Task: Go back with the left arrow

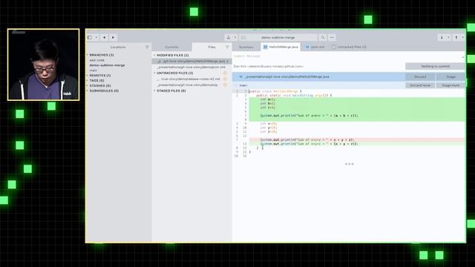Action: pyautogui.click(x=104, y=38)
